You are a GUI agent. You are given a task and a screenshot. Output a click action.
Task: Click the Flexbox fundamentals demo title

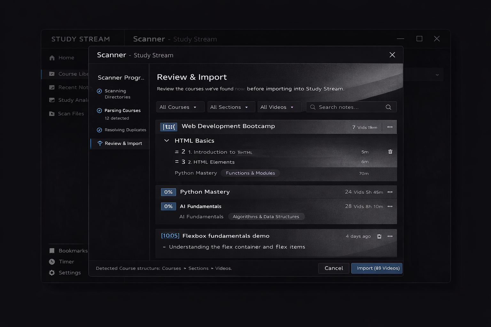[226, 236]
